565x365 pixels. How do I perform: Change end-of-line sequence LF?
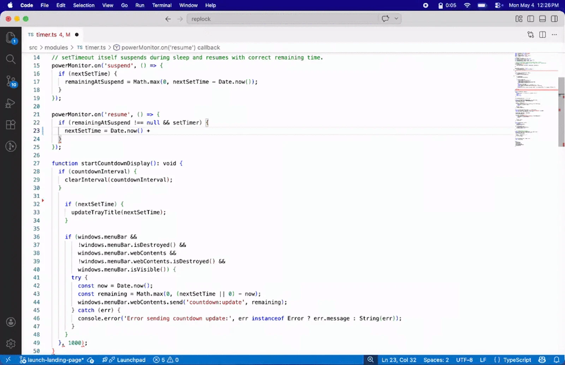pos(483,360)
